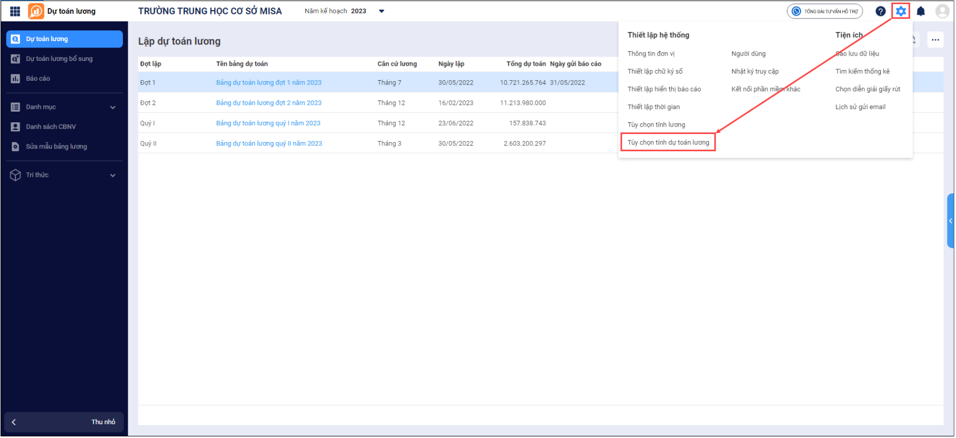Click the Tháng 7 salary basis cell
The image size is (956, 438).
(389, 83)
